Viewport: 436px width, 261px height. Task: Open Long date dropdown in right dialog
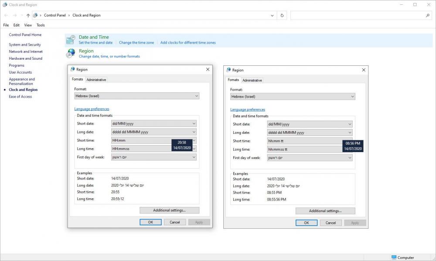click(x=310, y=132)
